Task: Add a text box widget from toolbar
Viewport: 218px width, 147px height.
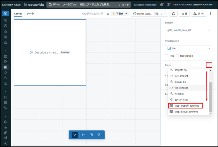Action: point(91,135)
